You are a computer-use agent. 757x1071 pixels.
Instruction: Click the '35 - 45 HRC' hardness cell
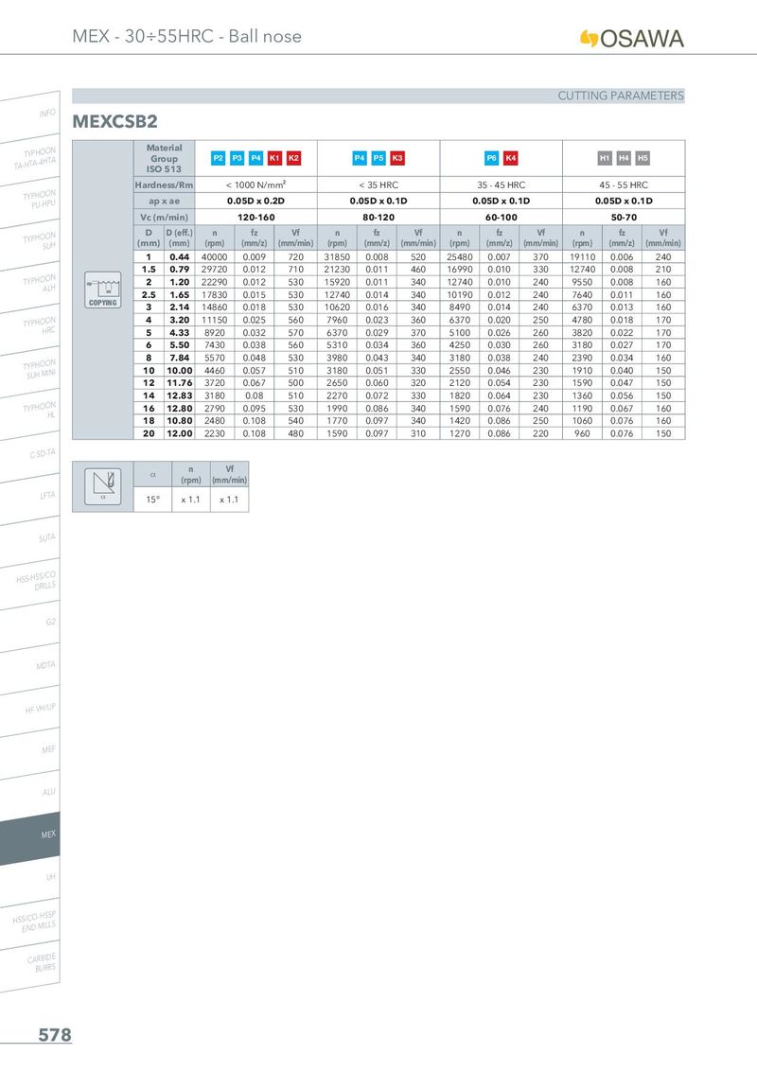[501, 184]
